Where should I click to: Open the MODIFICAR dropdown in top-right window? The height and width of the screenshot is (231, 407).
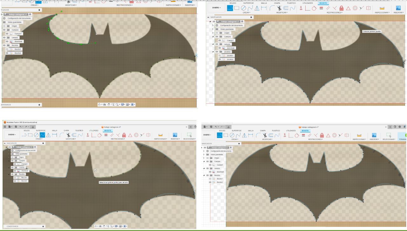coord(282,12)
